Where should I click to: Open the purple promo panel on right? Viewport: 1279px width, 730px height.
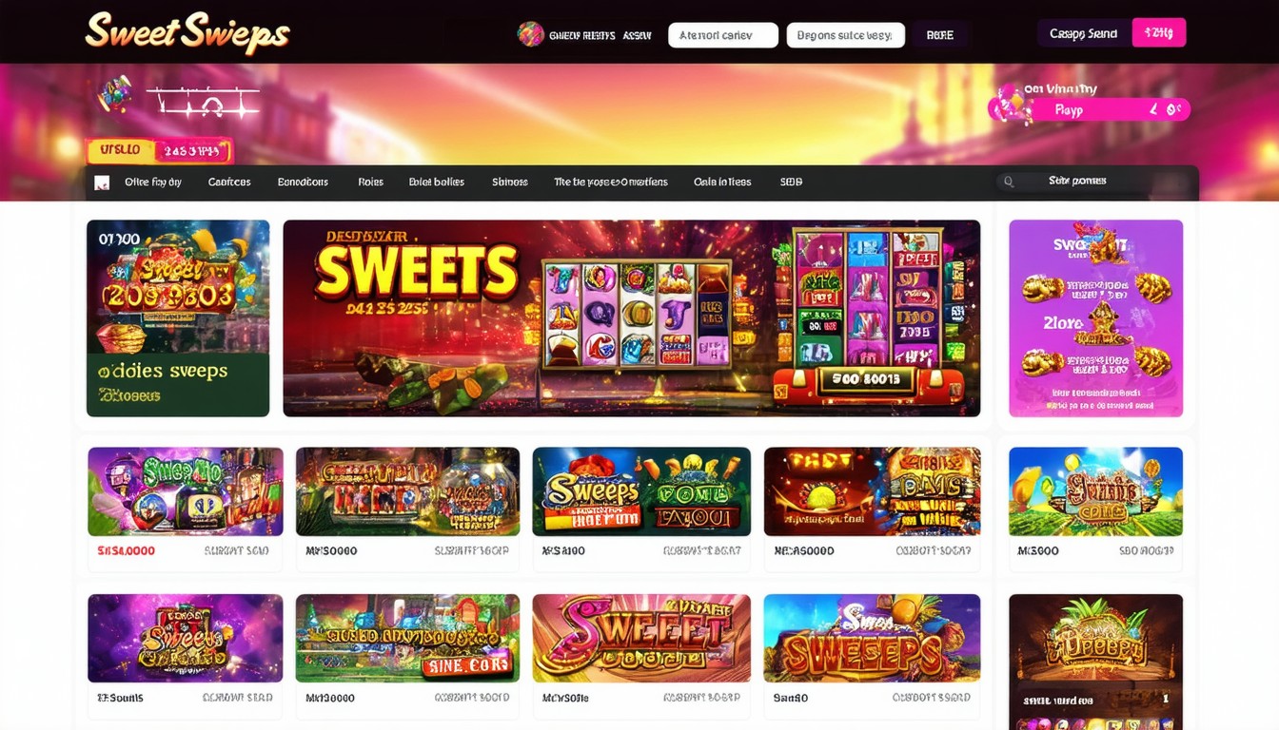(x=1095, y=318)
